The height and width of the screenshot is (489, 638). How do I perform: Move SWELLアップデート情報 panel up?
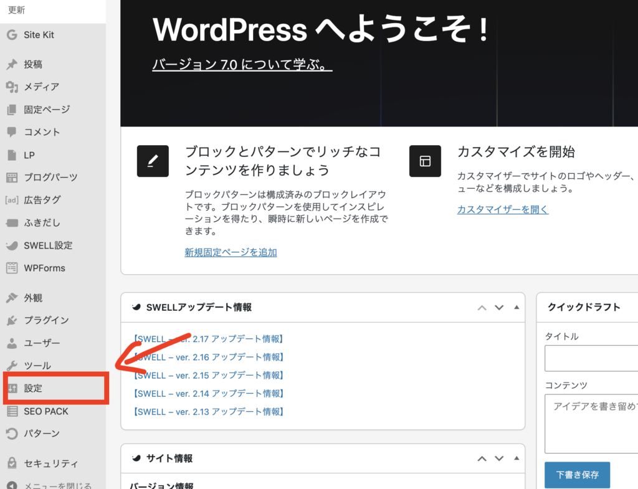pos(482,308)
